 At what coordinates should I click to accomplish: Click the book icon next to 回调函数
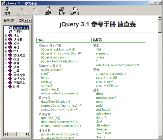pyautogui.click(x=10, y=83)
